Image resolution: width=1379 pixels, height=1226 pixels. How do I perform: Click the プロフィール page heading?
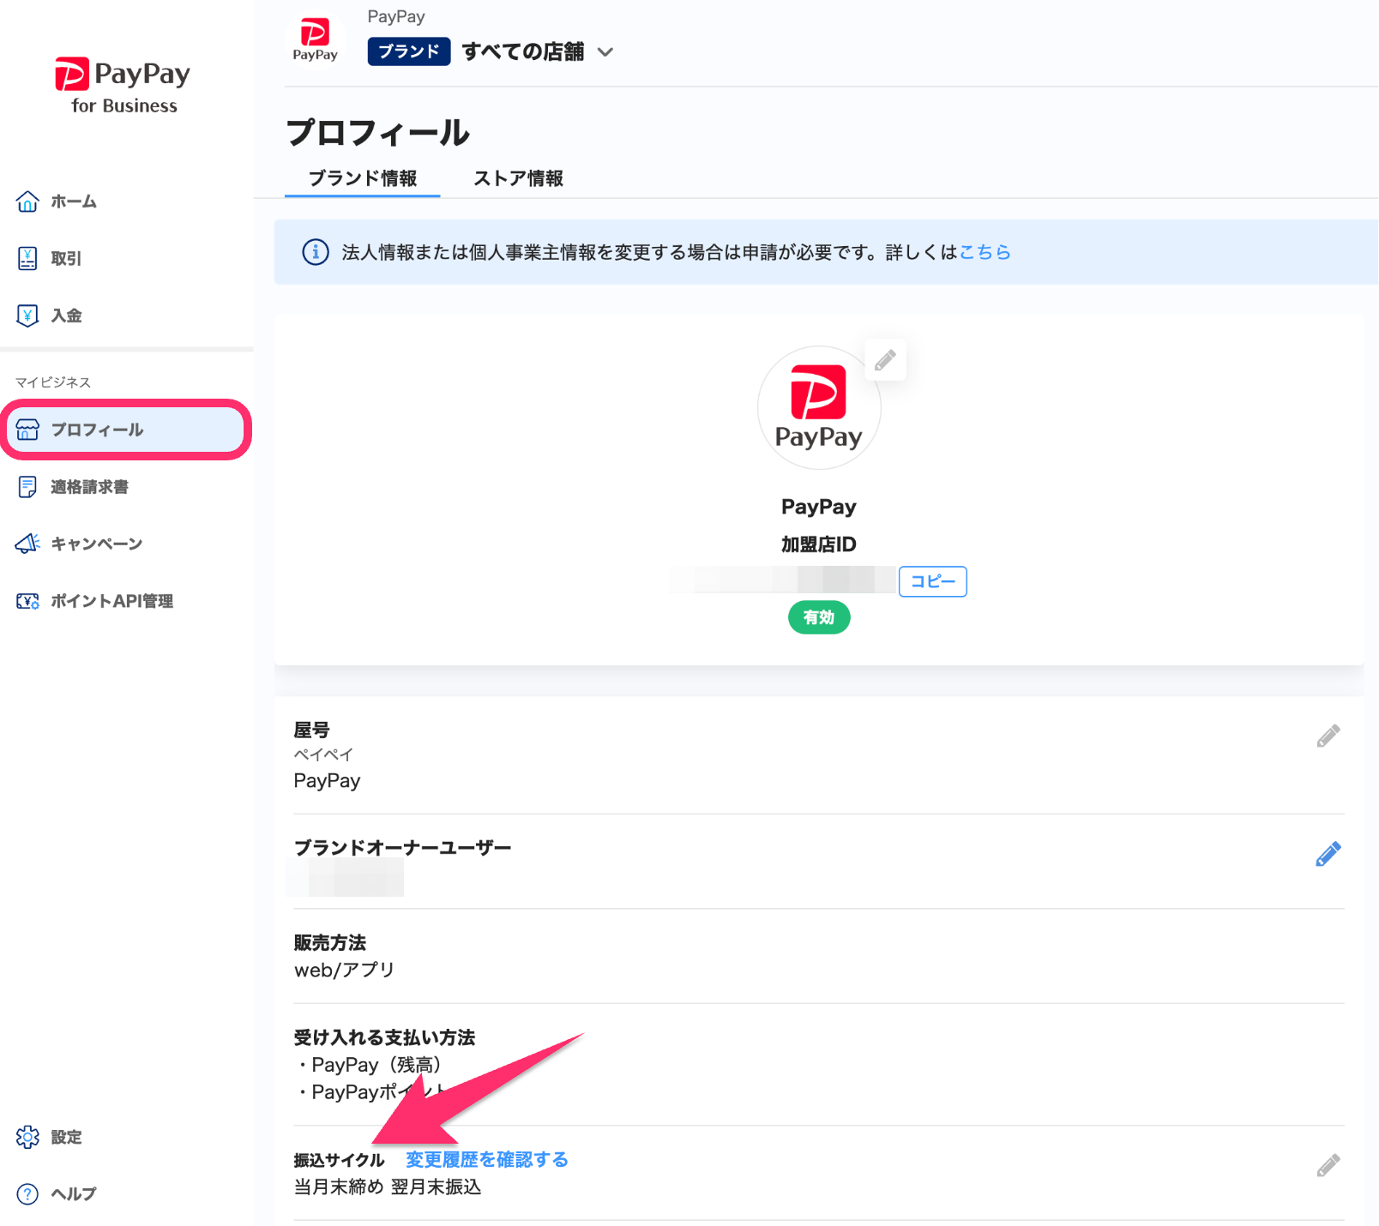377,133
